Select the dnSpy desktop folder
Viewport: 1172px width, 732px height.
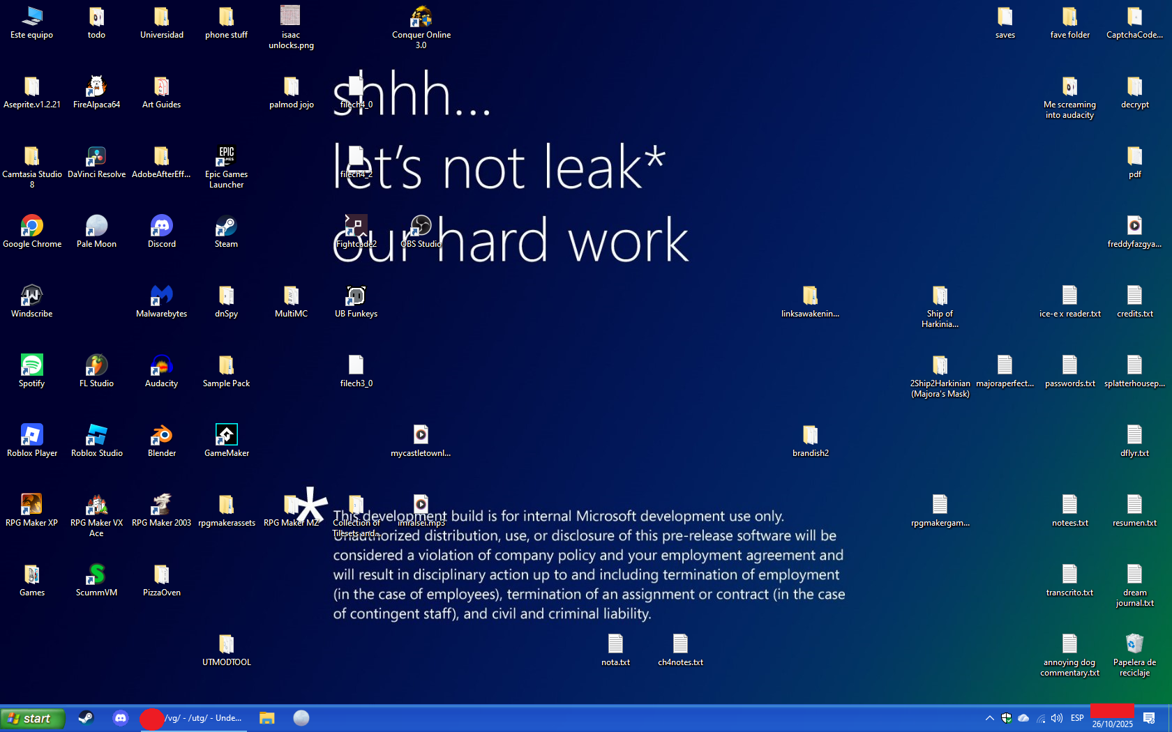click(x=226, y=301)
